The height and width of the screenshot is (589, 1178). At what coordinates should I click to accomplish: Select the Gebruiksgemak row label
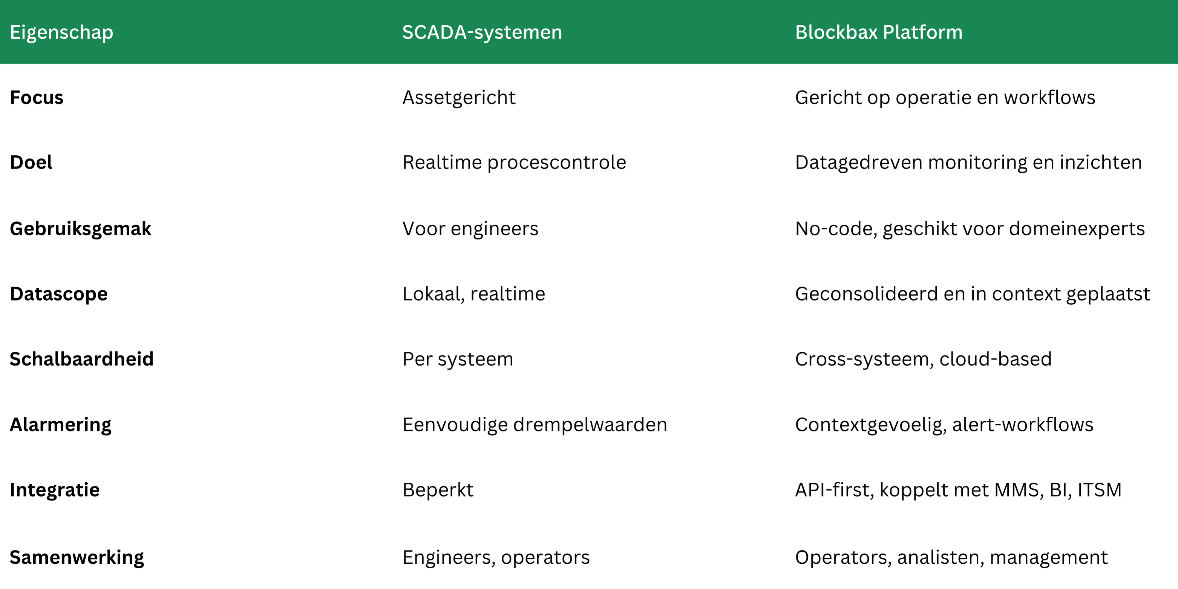point(81,229)
